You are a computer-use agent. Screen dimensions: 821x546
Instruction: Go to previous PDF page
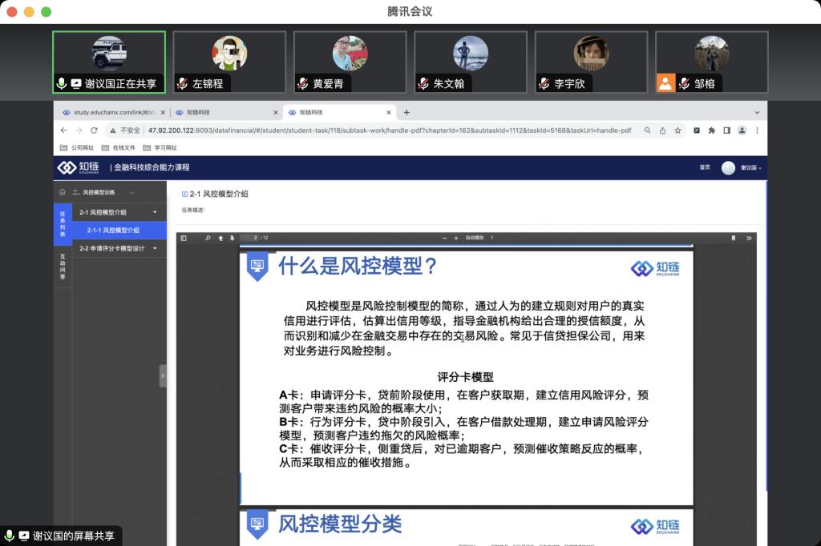[220, 238]
